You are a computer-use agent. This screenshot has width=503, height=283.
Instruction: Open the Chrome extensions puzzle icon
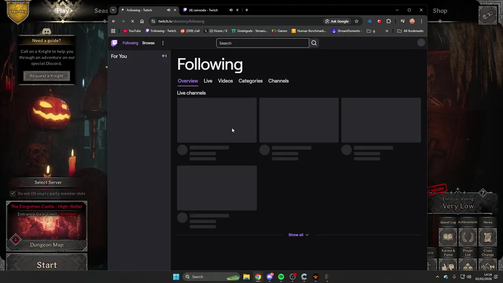pyautogui.click(x=389, y=21)
